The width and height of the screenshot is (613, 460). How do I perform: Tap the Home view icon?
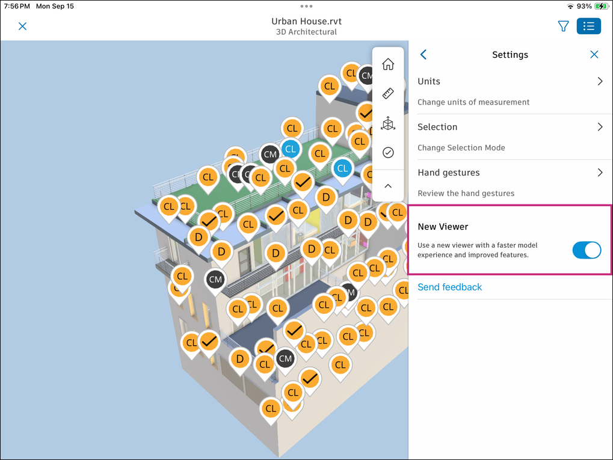388,64
